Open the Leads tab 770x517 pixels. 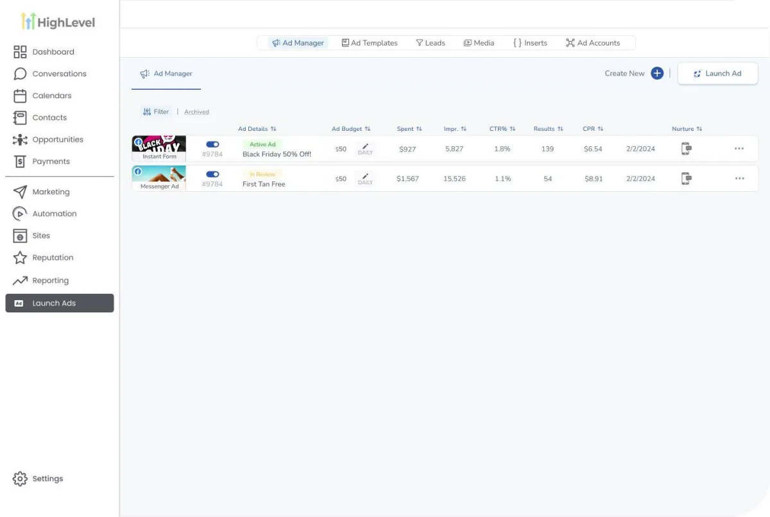click(x=430, y=42)
